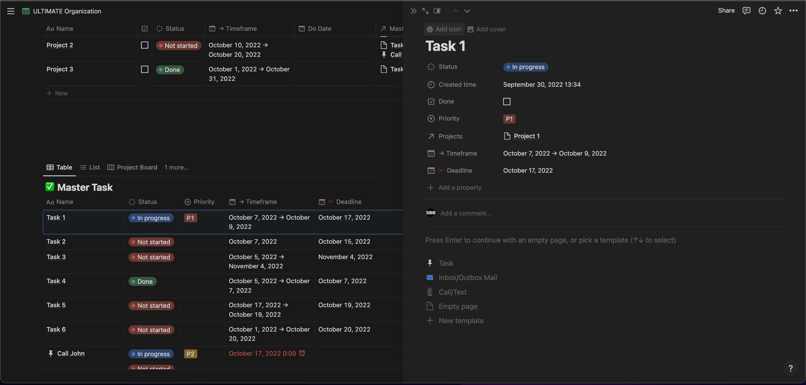Check the Done checkbox for Task 1
Image resolution: width=806 pixels, height=385 pixels.
[x=507, y=102]
